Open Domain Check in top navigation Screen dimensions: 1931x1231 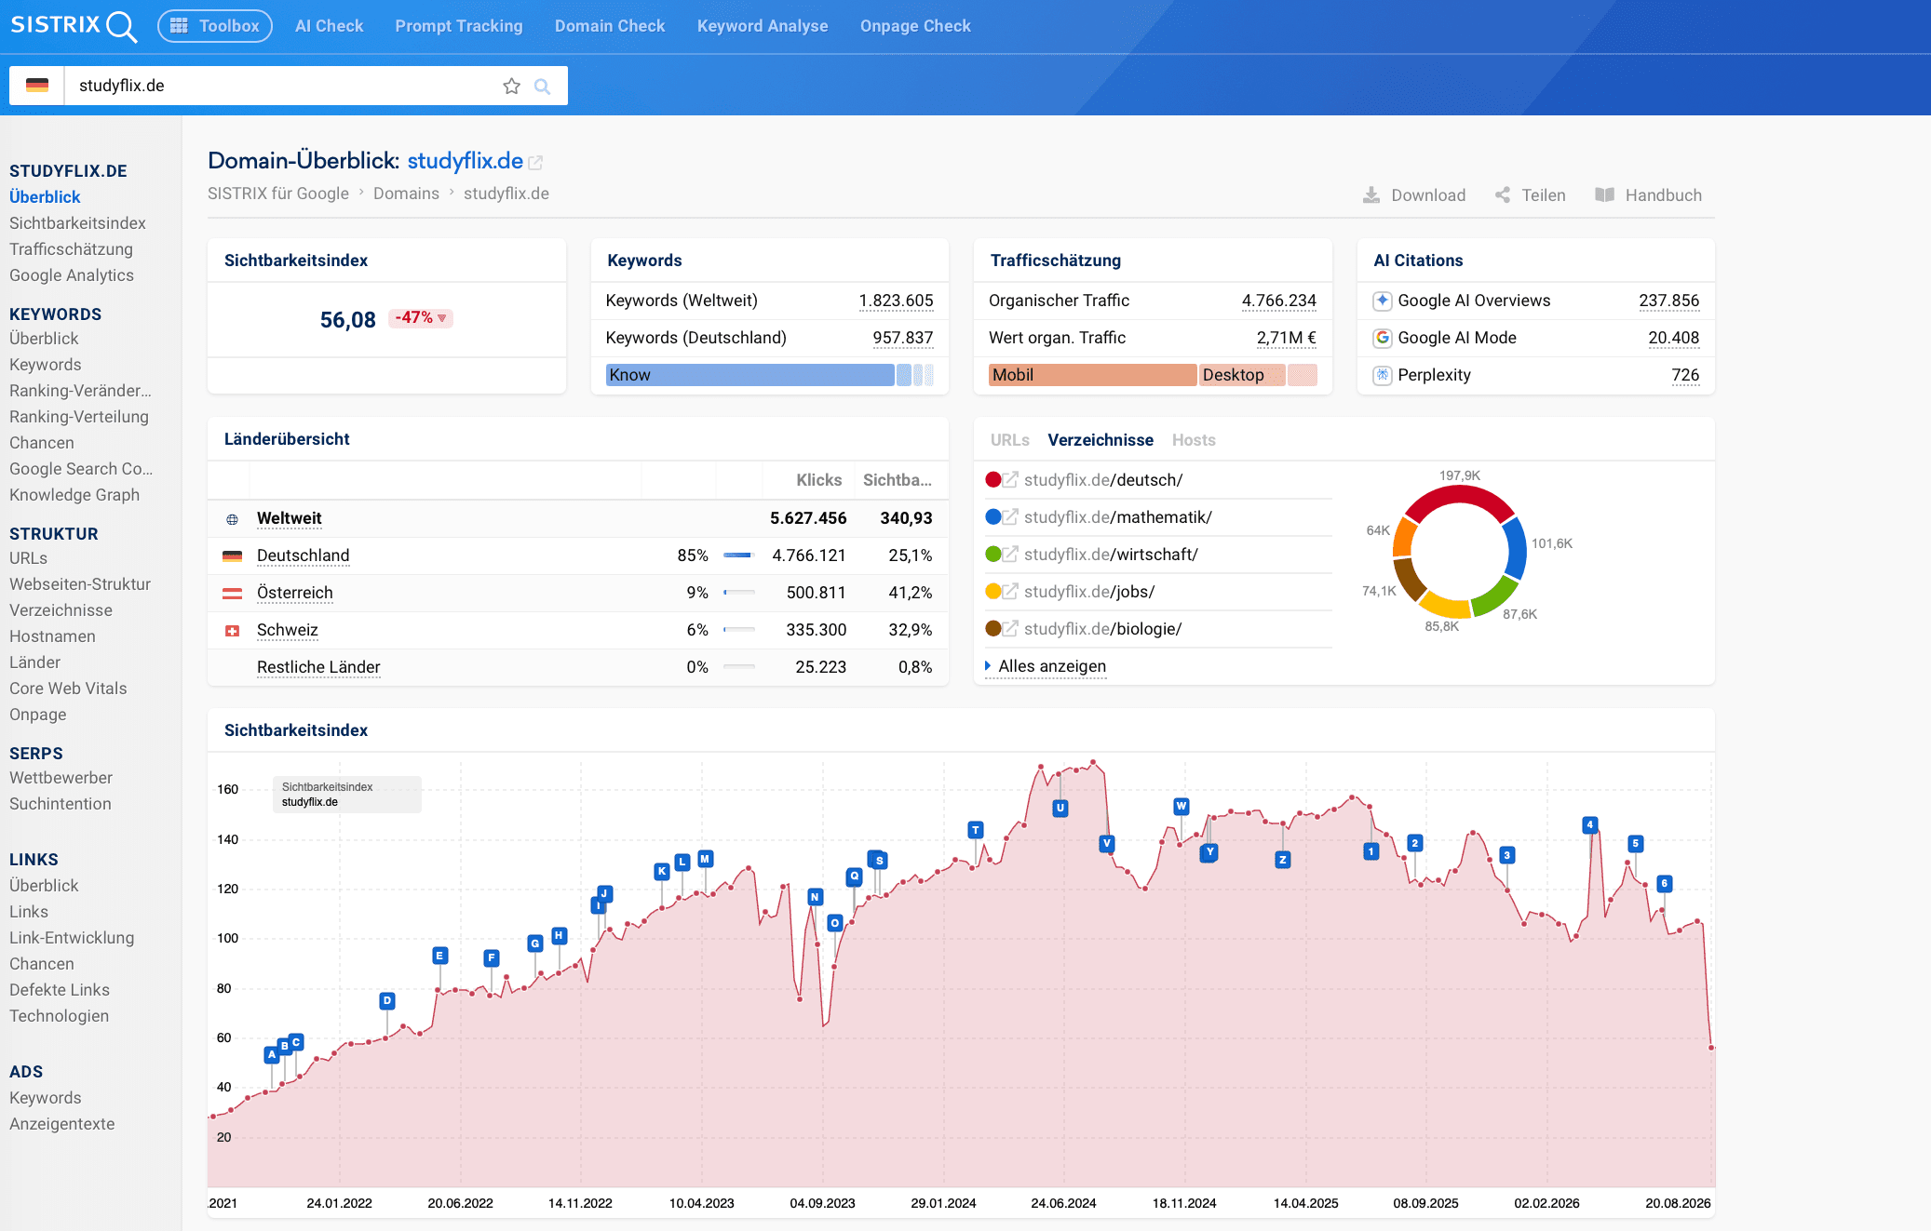pos(610,26)
